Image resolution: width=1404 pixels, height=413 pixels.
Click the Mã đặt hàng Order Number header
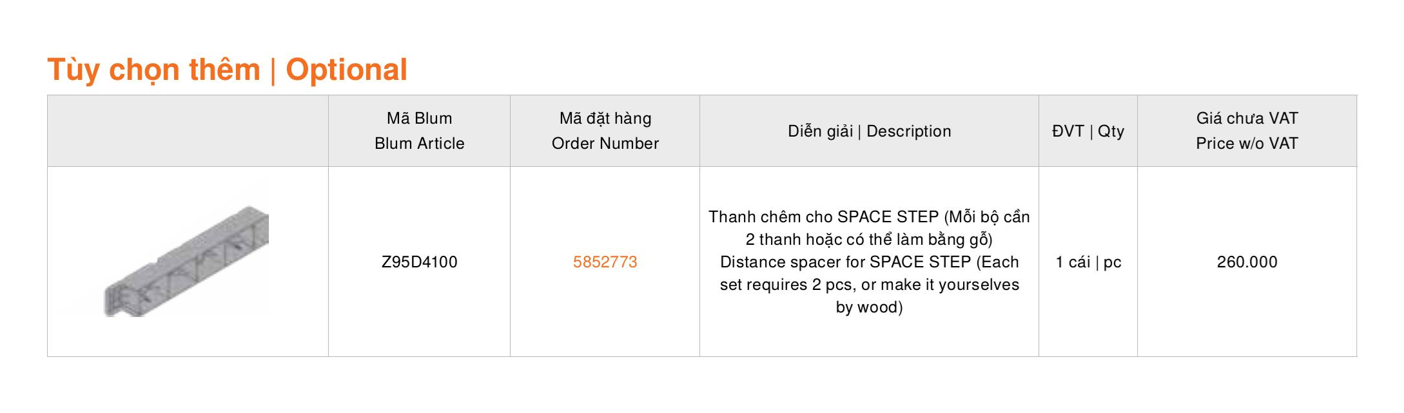tap(605, 131)
